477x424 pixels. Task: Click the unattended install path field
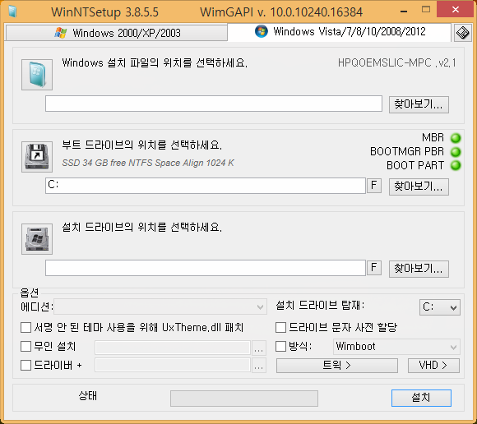click(173, 348)
